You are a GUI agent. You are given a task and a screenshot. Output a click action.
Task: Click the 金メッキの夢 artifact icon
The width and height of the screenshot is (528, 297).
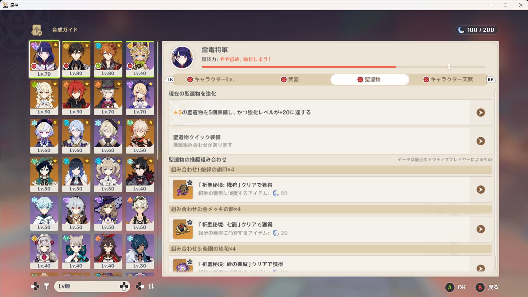(x=183, y=229)
